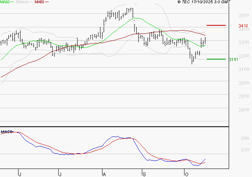Click the 3200 price axis label
Image resolution: width=252 pixels, height=177 pixels.
[244, 56]
